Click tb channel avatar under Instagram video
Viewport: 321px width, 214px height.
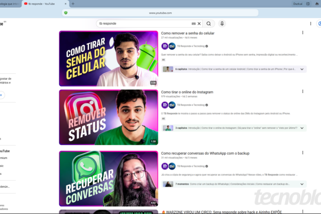[x=165, y=105]
